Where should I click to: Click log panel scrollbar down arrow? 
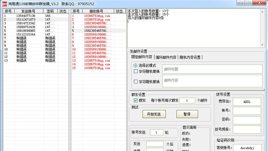pos(262,45)
